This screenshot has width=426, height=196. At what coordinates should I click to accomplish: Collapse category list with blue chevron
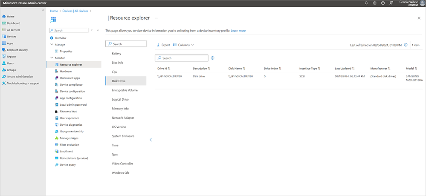coord(151,140)
